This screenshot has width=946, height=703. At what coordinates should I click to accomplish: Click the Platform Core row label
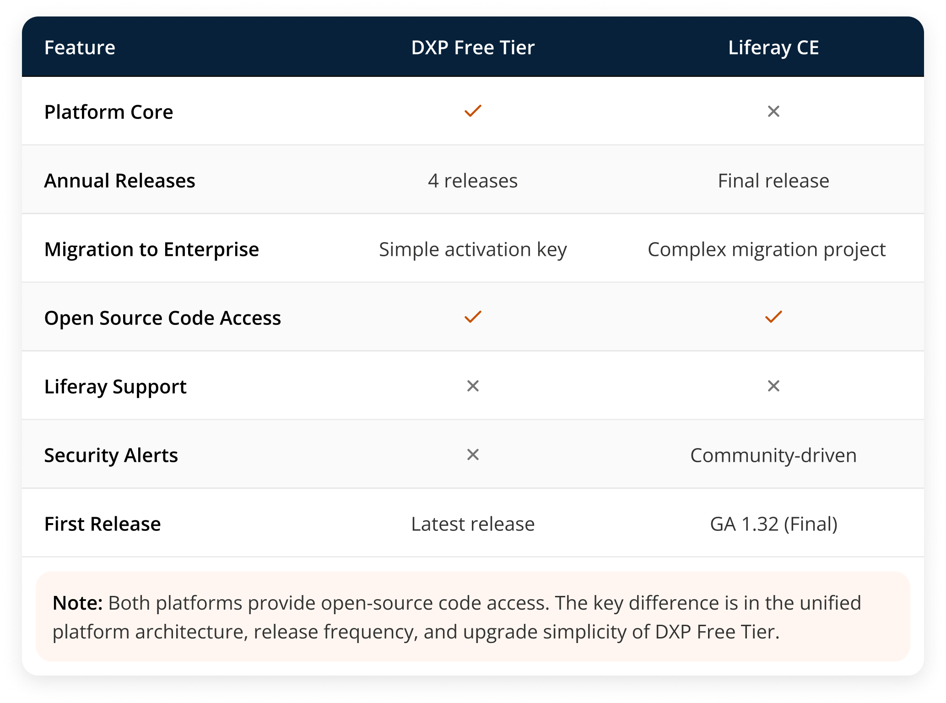(108, 112)
